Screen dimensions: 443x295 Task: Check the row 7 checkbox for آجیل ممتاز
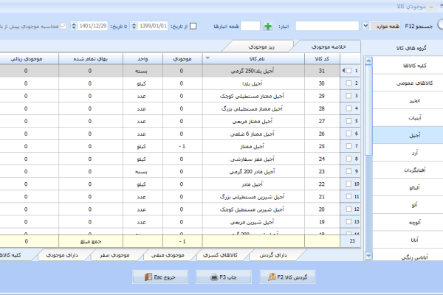[x=349, y=146]
